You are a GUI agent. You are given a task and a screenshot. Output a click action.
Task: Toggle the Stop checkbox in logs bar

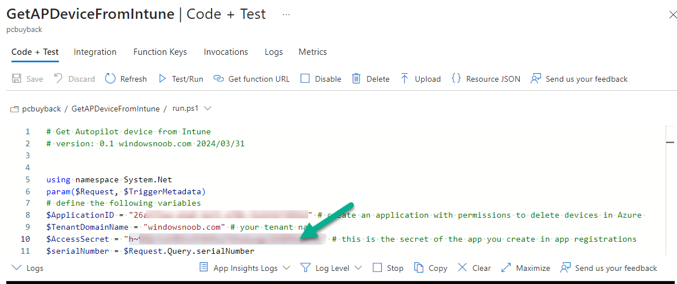[377, 267]
